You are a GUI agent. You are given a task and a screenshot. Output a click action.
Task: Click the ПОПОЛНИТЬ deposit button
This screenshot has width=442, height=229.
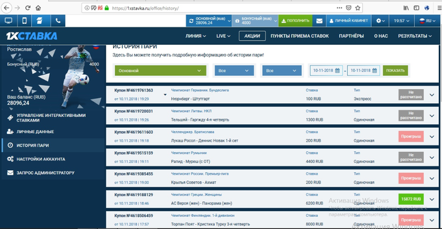point(295,21)
